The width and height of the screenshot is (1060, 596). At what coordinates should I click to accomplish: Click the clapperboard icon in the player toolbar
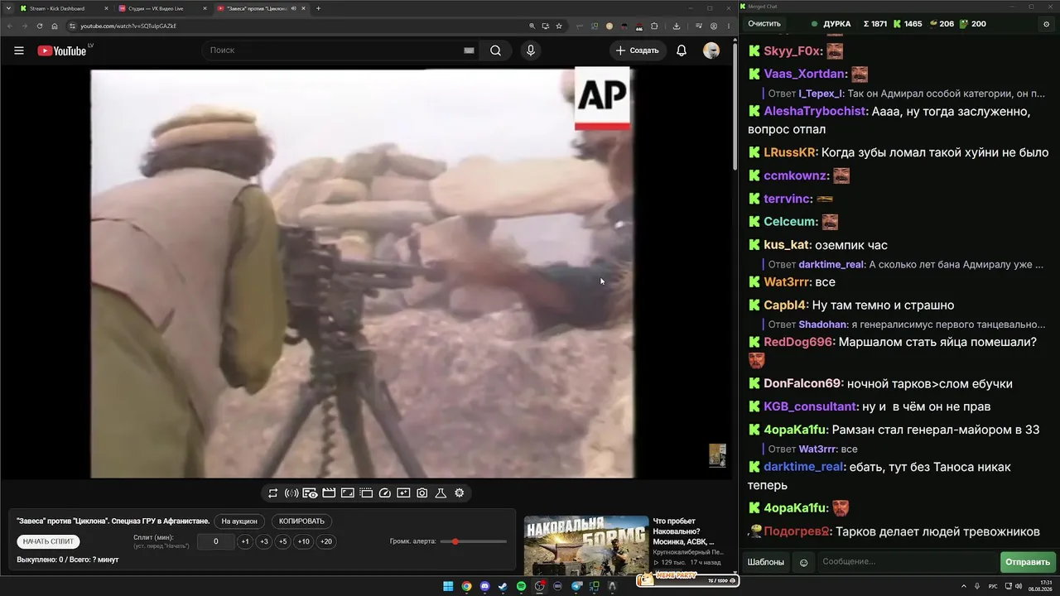tap(329, 493)
